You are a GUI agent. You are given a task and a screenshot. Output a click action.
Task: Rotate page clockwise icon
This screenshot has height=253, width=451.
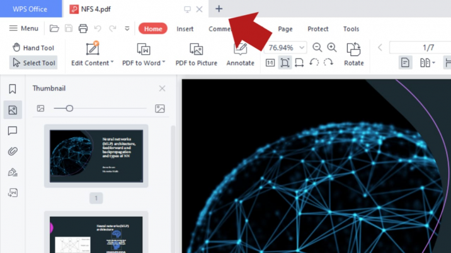328,62
